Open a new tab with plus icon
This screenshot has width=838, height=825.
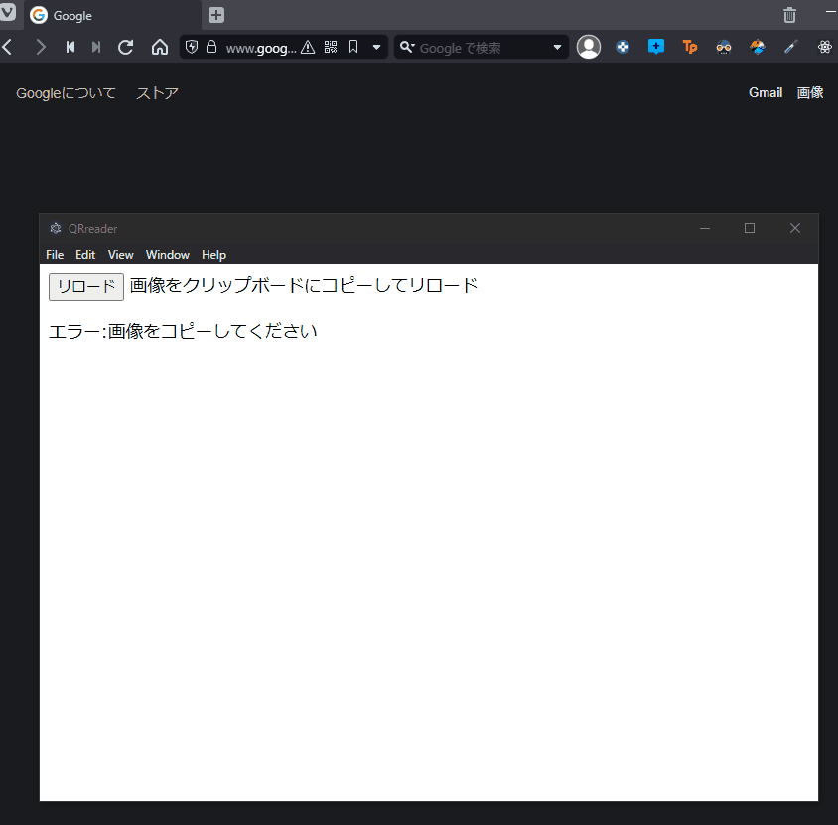(x=215, y=15)
